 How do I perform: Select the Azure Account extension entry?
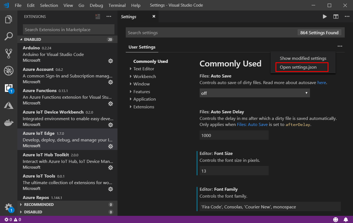[x=67, y=76]
